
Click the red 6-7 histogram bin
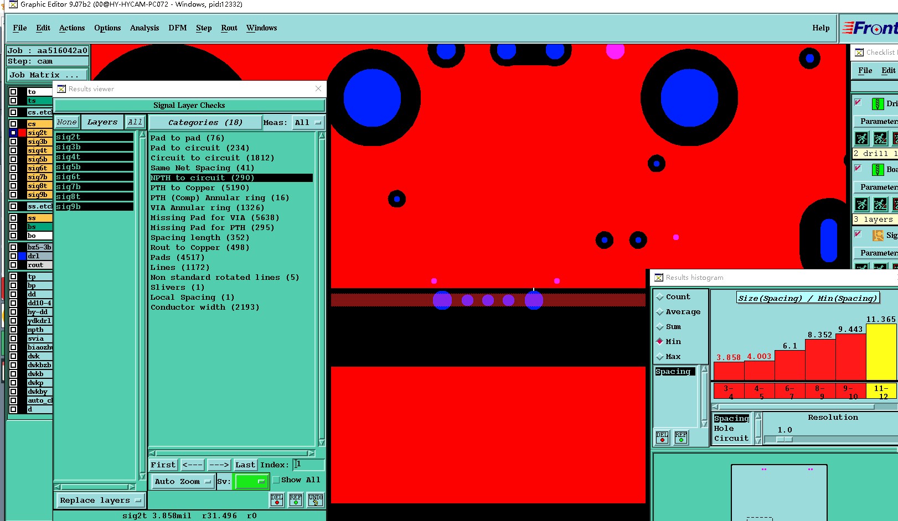[790, 391]
